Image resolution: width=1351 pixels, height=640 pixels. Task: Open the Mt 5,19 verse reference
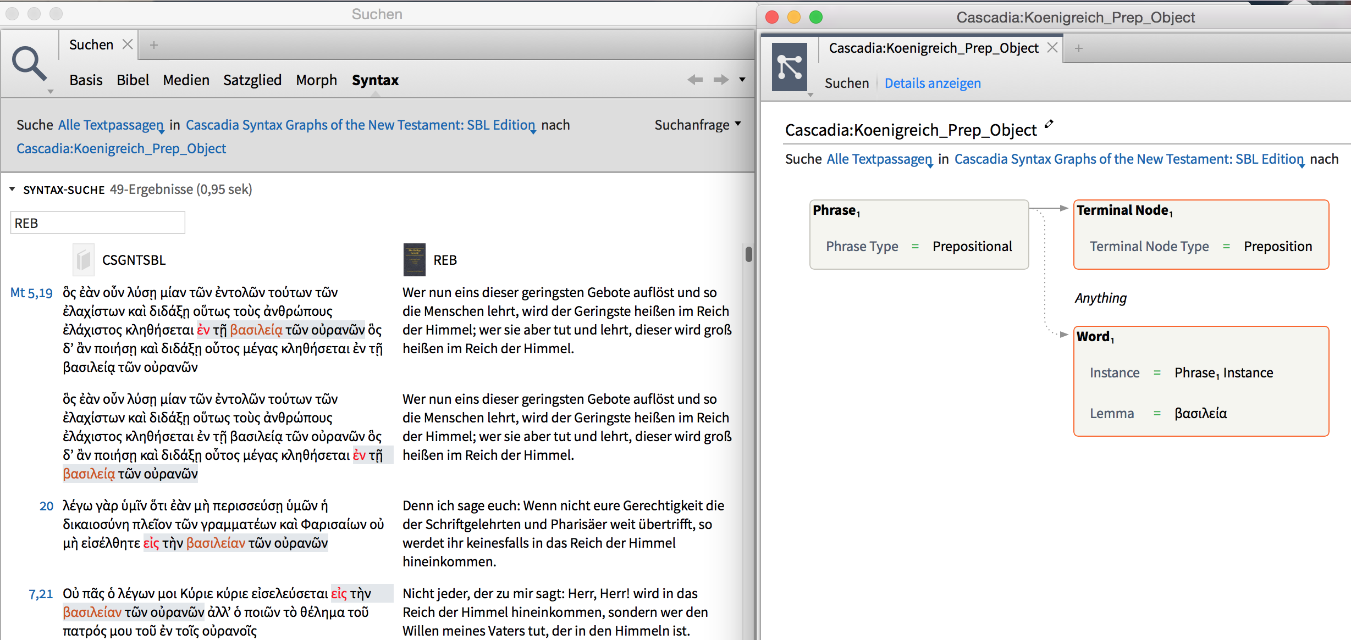coord(31,293)
